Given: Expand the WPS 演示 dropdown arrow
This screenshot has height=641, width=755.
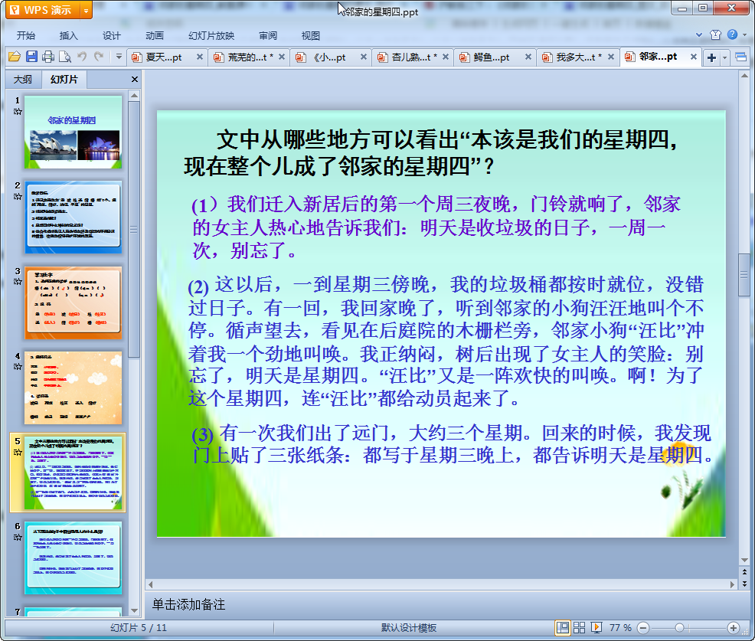Looking at the screenshot, I should click(x=87, y=10).
